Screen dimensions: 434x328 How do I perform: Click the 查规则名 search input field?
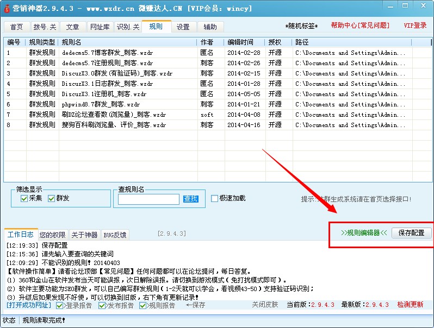click(x=148, y=199)
